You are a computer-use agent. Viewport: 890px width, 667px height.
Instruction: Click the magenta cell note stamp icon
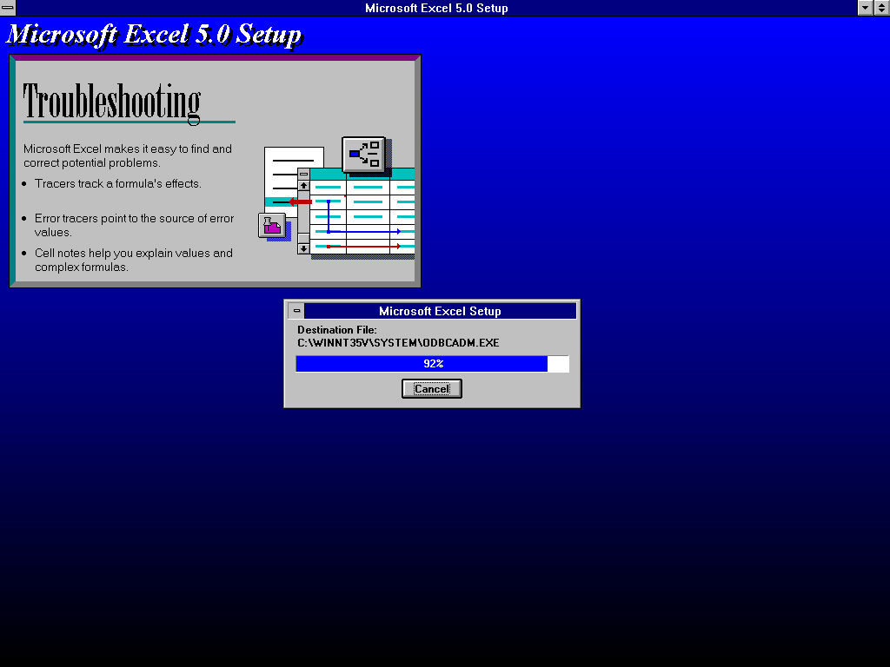272,226
